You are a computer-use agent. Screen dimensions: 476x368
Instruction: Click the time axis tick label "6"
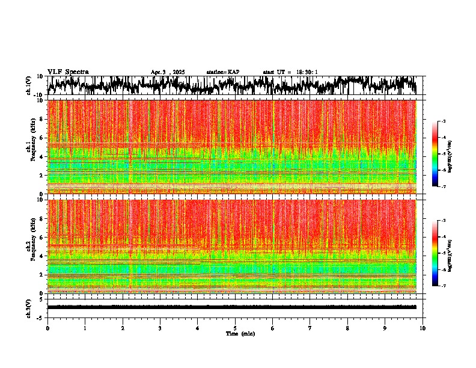(x=273, y=328)
